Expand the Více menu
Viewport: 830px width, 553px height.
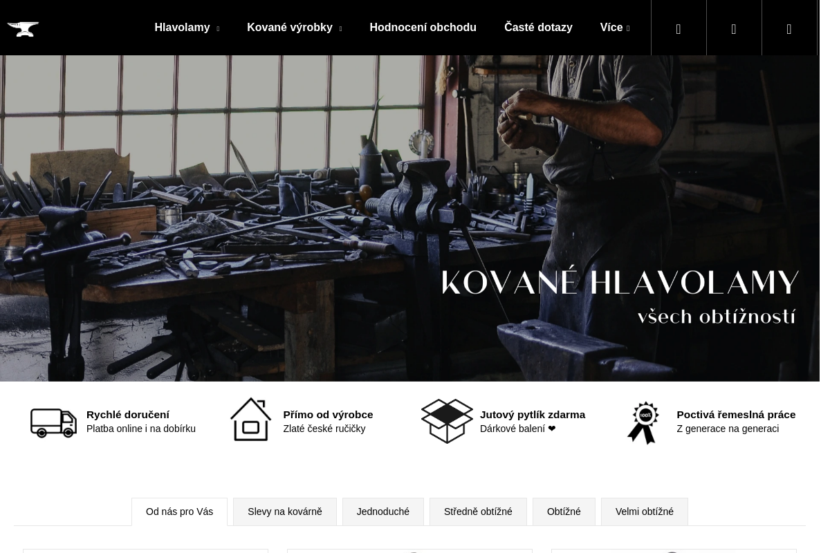point(615,28)
